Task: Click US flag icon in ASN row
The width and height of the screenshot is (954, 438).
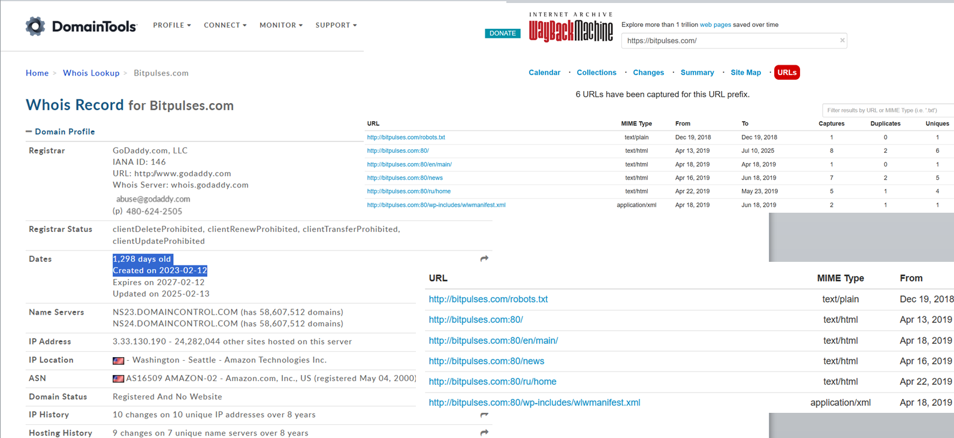Action: (119, 379)
